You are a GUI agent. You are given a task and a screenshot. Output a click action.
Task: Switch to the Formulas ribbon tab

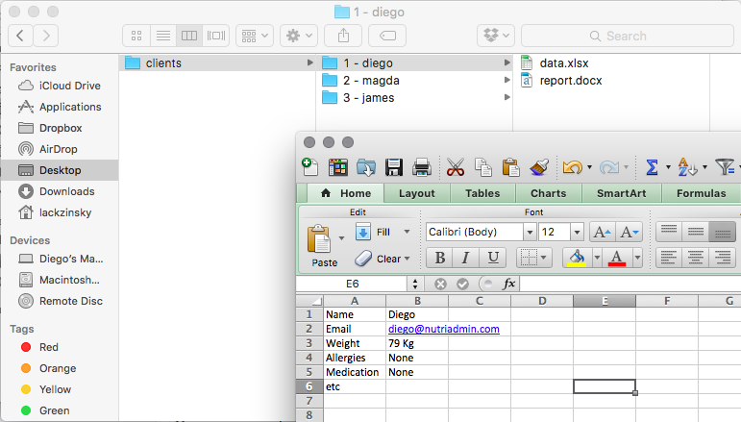701,193
